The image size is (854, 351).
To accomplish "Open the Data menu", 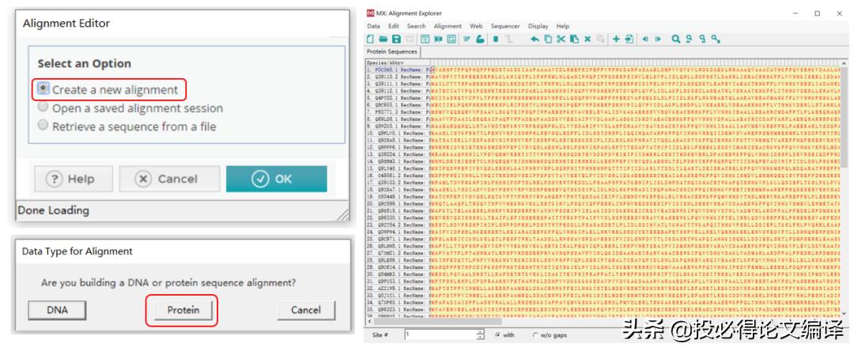I will 373,26.
